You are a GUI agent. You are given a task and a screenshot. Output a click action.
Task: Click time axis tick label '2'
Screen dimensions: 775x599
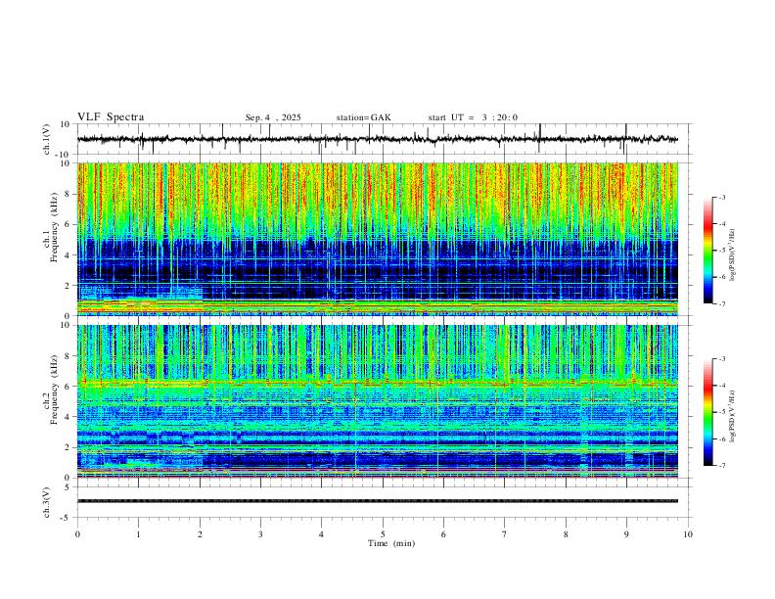[x=200, y=534]
